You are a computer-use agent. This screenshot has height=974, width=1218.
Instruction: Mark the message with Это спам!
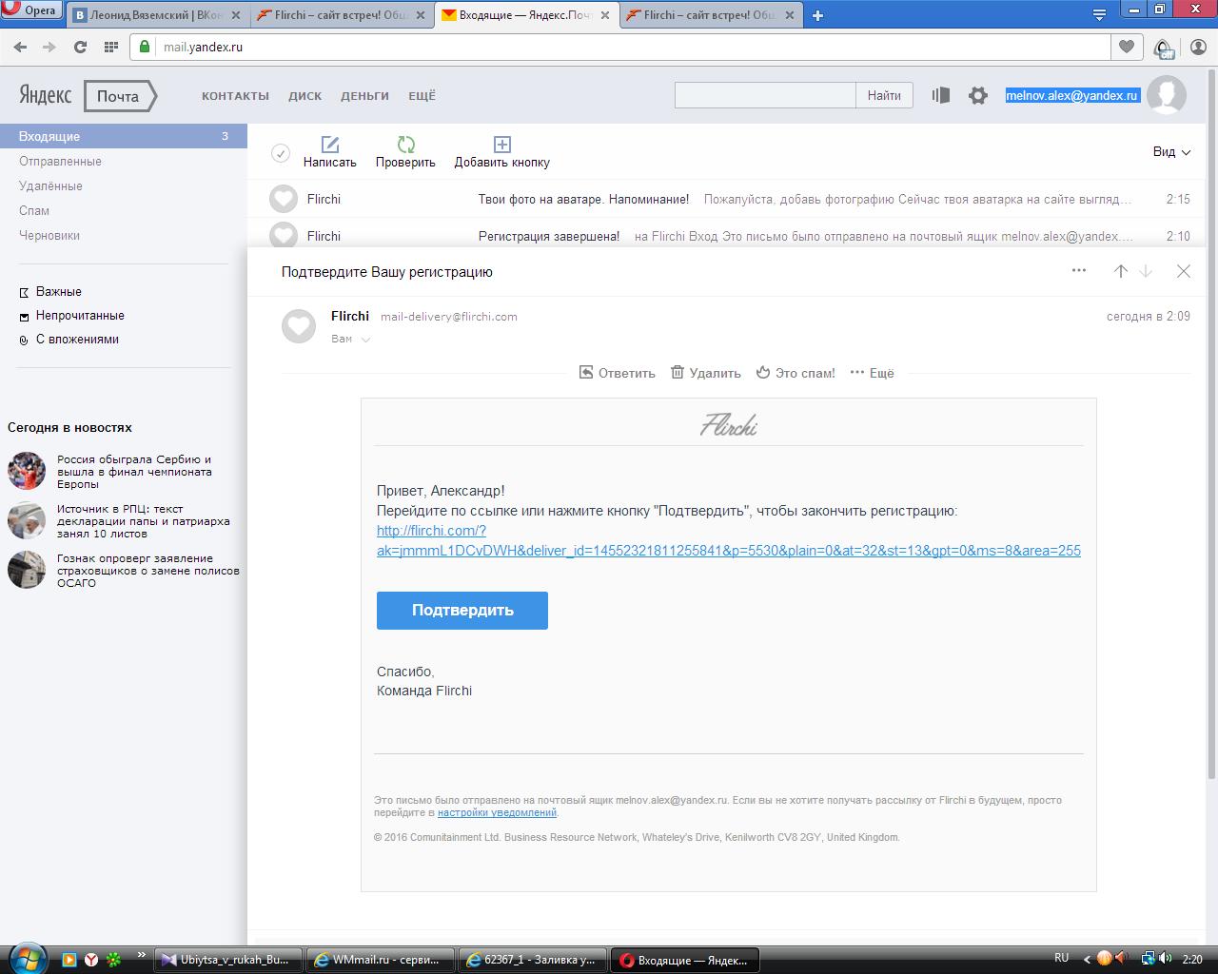coord(796,373)
